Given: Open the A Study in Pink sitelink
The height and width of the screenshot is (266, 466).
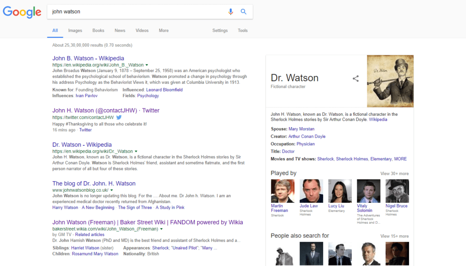Looking at the screenshot, I should tap(170, 208).
